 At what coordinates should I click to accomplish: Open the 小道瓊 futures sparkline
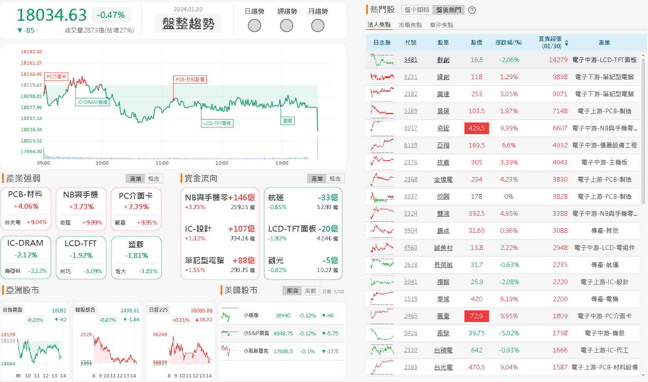(x=230, y=316)
